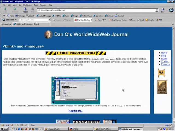This screenshot has width=175, height=131.
Task: Expand the URL address bar history dropdown
Action: point(157,10)
